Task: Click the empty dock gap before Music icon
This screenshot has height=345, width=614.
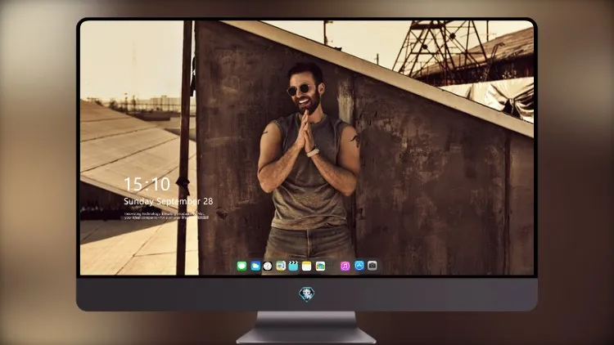Action: click(333, 266)
